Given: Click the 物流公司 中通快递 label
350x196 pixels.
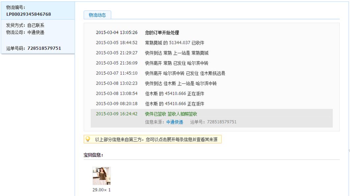Looking at the screenshot, I should [x=25, y=32].
